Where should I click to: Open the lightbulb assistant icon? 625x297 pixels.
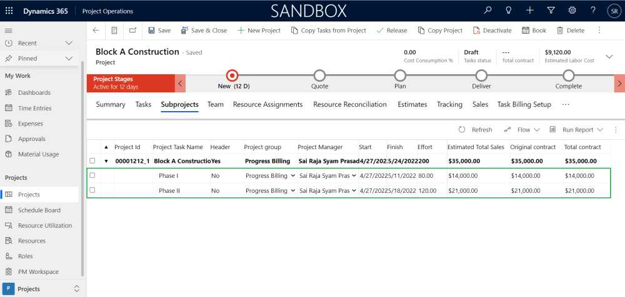click(509, 11)
